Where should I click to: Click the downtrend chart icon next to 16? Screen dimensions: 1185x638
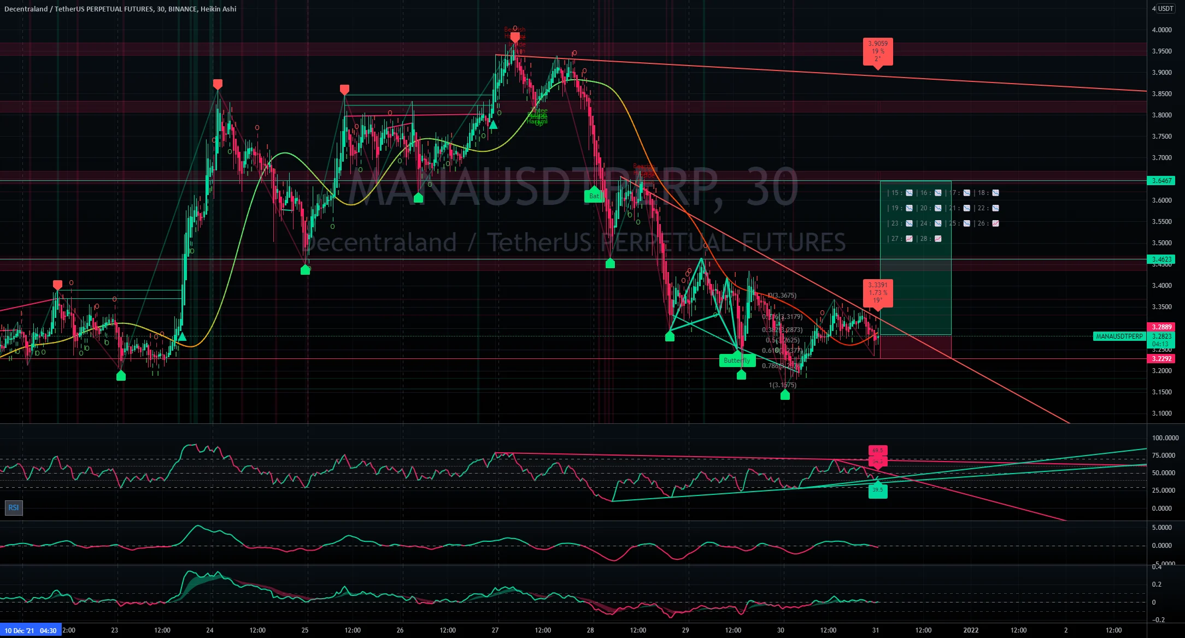coord(938,193)
